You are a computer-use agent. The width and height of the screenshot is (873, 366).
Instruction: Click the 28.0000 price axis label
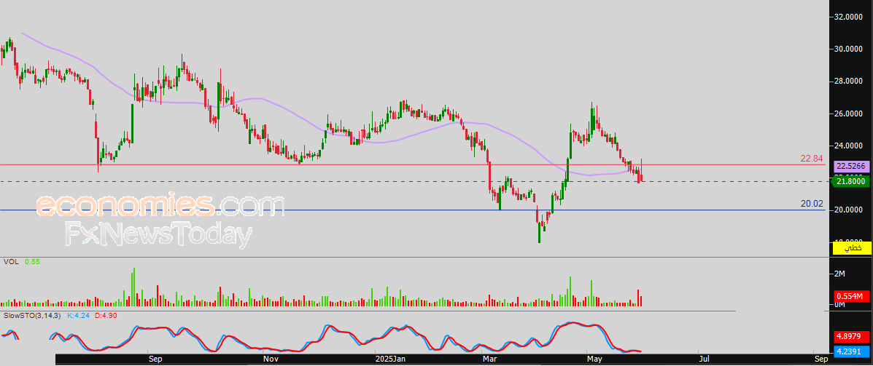850,81
